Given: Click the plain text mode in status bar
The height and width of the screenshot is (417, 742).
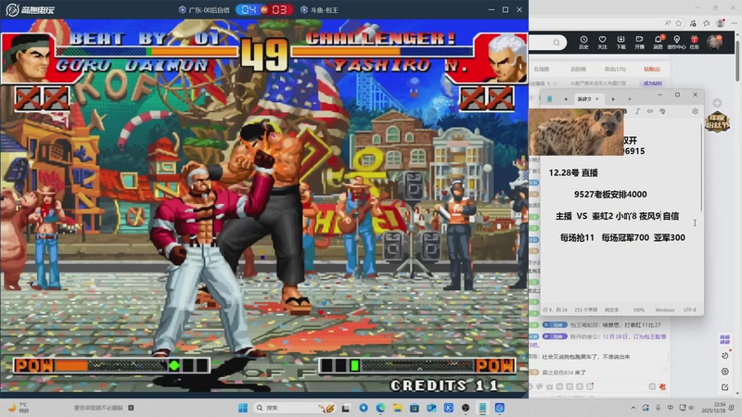Looking at the screenshot, I should [611, 310].
